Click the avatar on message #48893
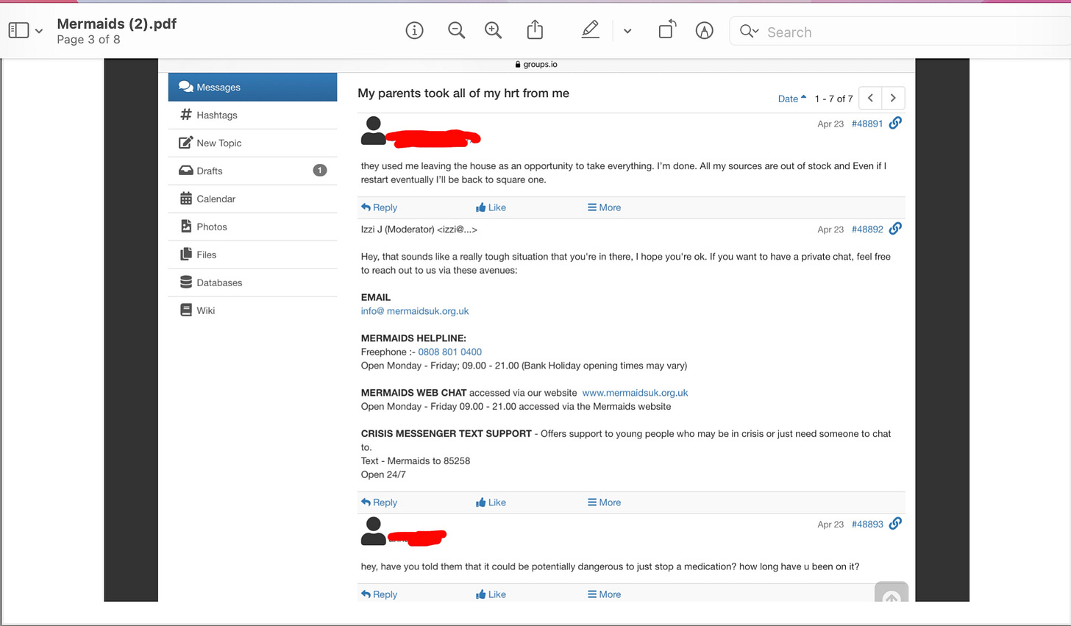Screen dimensions: 1071x626 [374, 531]
